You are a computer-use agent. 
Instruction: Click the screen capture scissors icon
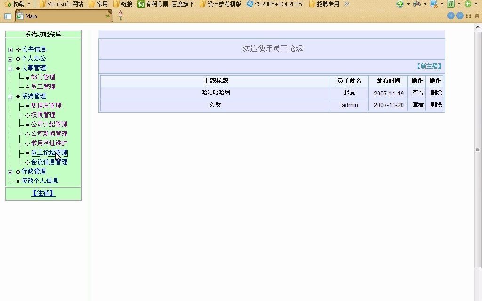click(434, 4)
